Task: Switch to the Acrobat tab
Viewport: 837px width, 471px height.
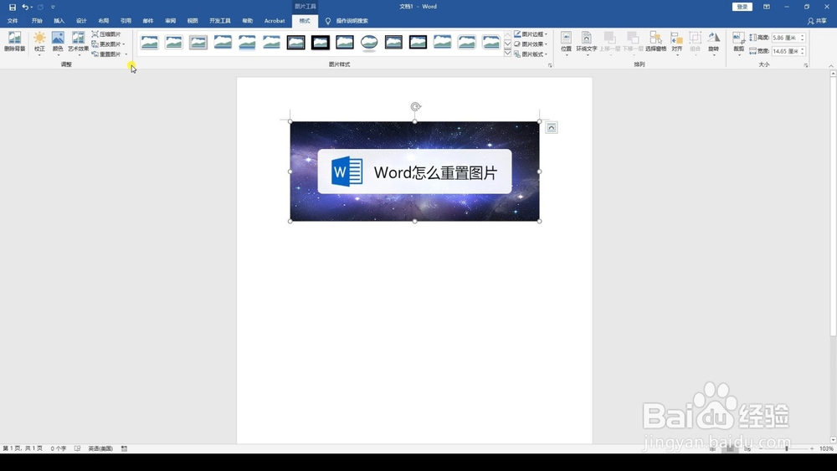Action: [x=275, y=21]
